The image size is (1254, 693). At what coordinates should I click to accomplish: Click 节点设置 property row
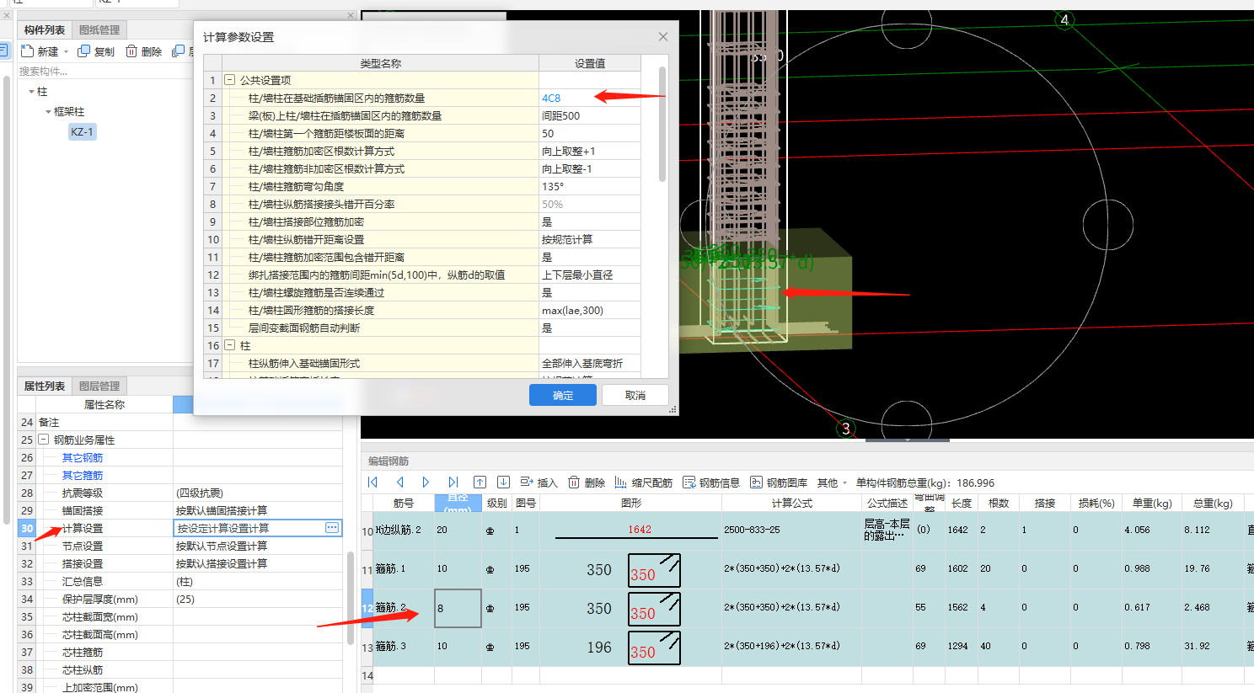180,546
